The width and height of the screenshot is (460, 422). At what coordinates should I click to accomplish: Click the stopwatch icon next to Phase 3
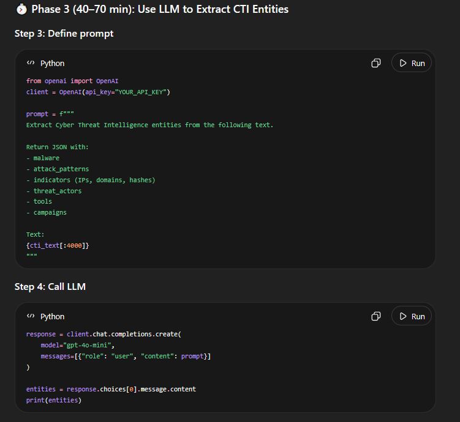point(21,9)
